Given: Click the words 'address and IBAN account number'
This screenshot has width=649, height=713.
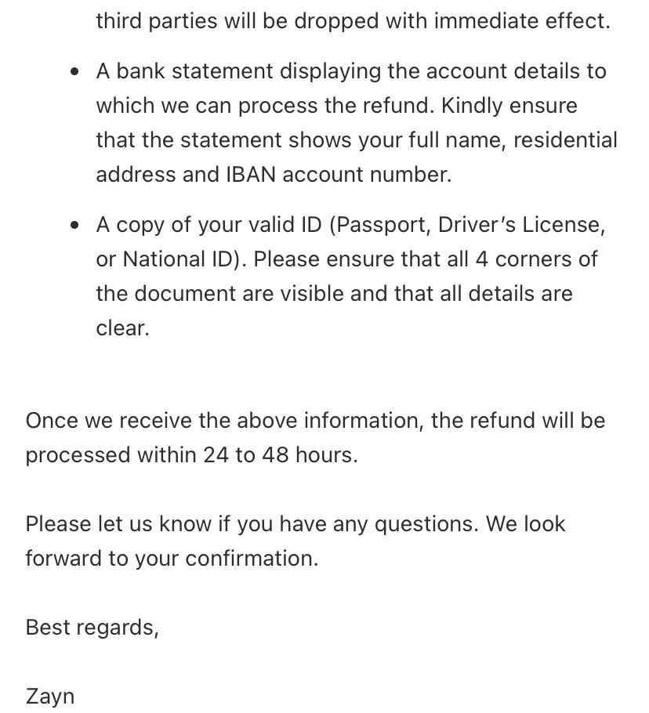Looking at the screenshot, I should (274, 174).
